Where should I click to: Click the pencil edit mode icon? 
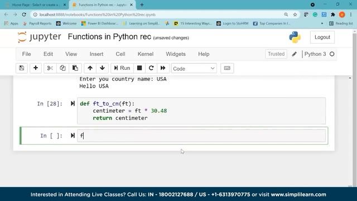pyautogui.click(x=294, y=54)
